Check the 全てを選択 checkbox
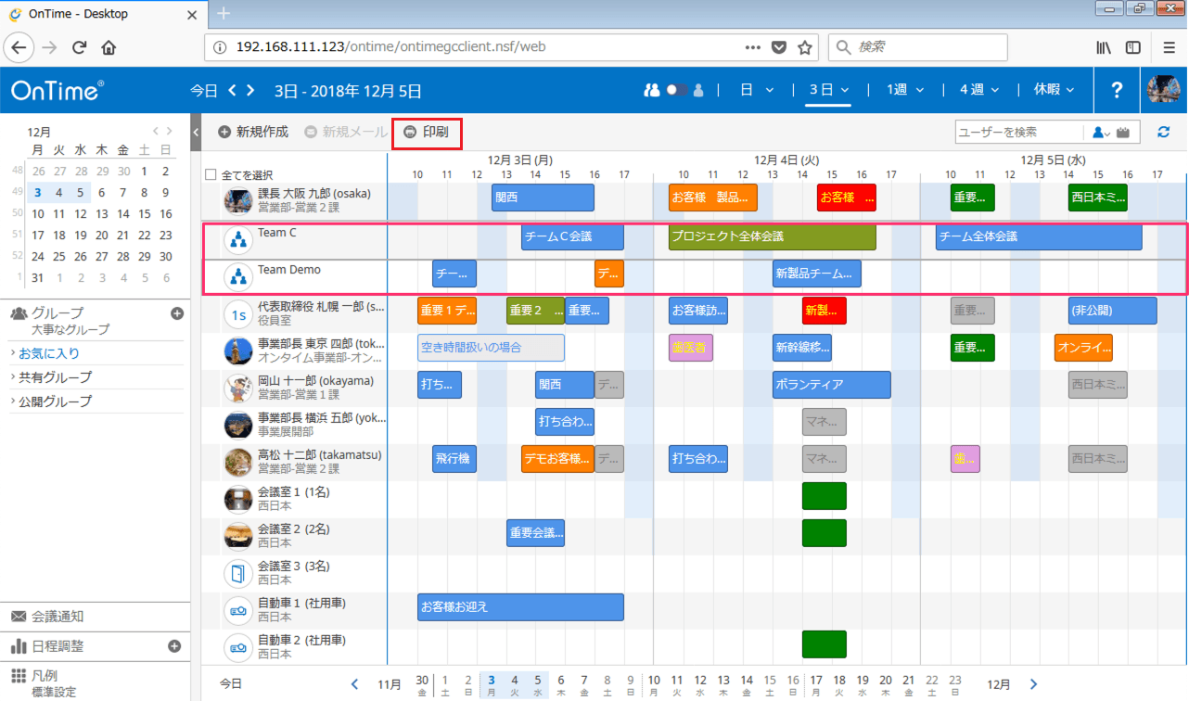The width and height of the screenshot is (1189, 701). [x=211, y=174]
